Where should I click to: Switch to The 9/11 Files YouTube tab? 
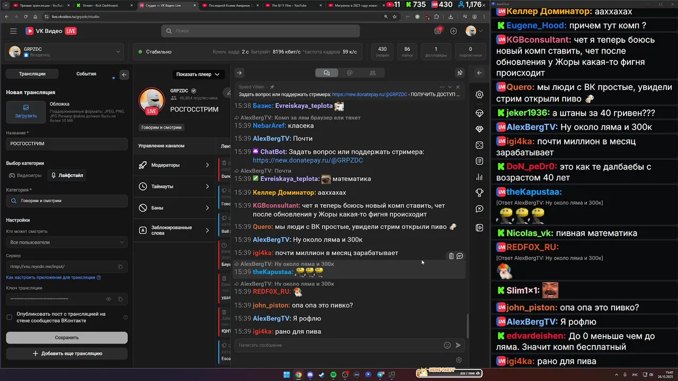pos(289,5)
